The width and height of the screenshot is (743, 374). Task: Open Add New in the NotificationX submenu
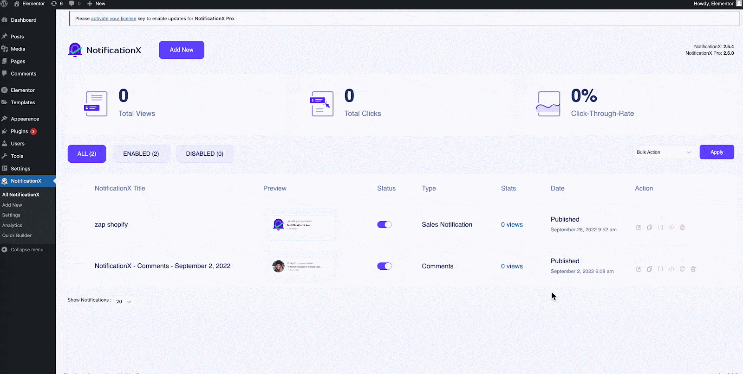[12, 205]
